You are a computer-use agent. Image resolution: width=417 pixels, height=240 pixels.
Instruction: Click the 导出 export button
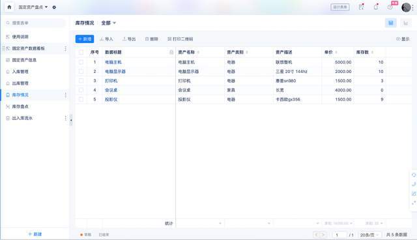[x=129, y=39]
